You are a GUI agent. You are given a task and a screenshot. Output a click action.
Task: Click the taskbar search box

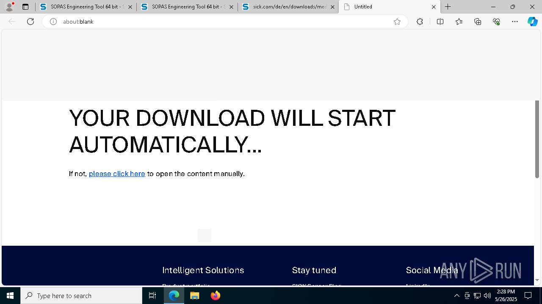coord(81,296)
